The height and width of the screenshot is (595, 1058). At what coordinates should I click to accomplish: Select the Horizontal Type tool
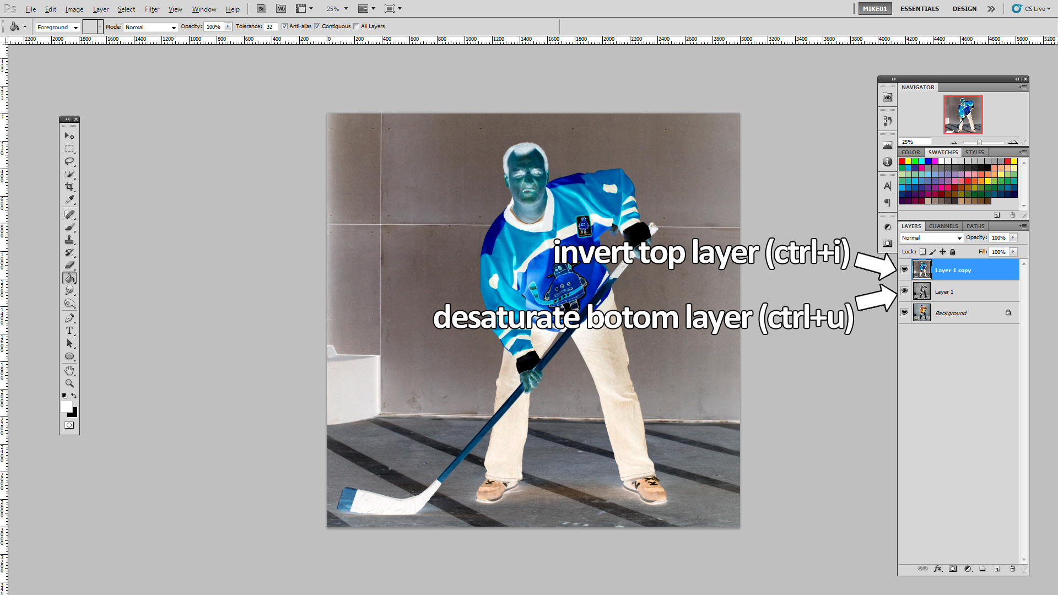click(69, 331)
